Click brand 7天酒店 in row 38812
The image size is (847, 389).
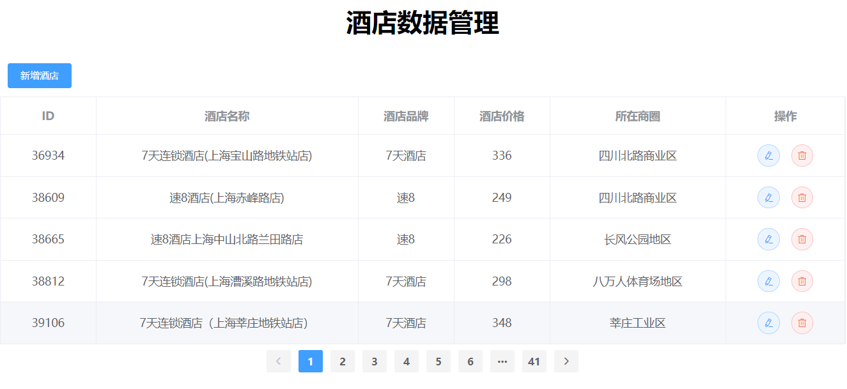coord(406,281)
